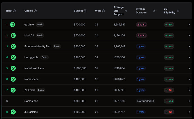
Task: Click the $1,100,000 budget value
Action: pos(80,68)
